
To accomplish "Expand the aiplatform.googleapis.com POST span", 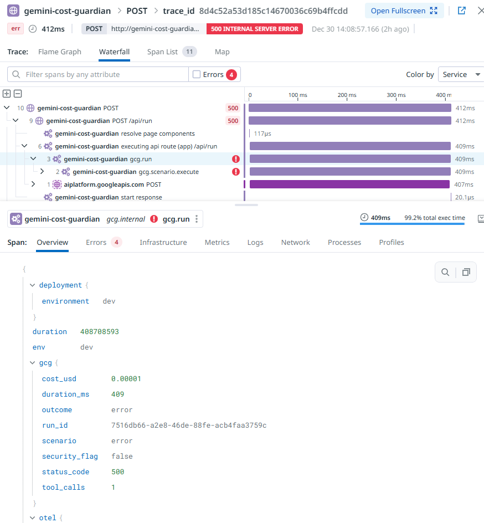I will (x=33, y=184).
